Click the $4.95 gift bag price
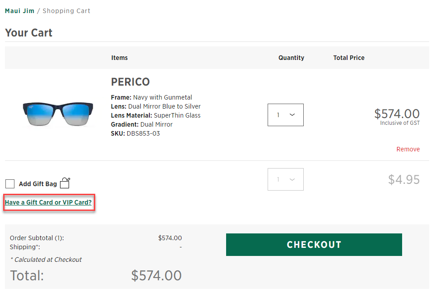Viewport: 431px width, 292px height. pyautogui.click(x=404, y=179)
